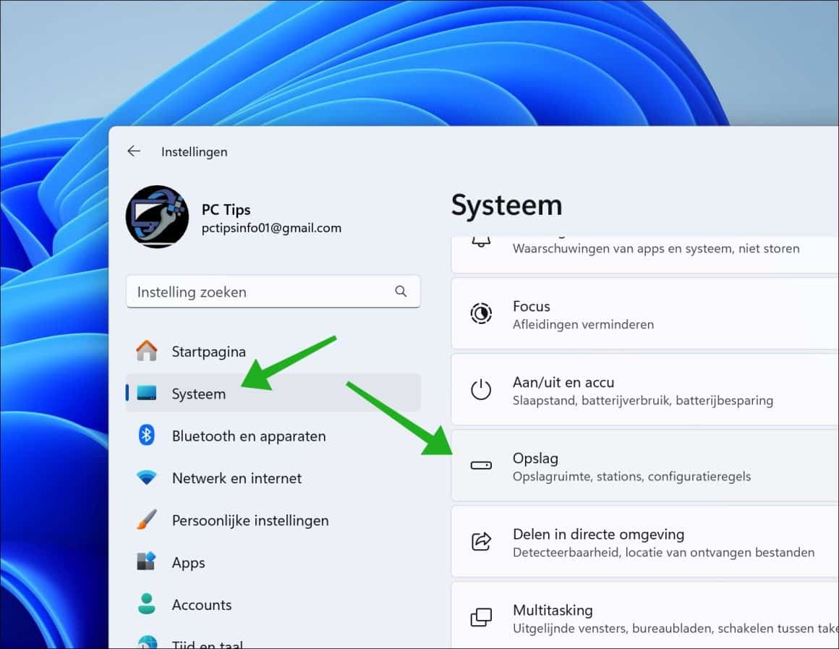Click the Delen in directe omgeving share icon

(481, 541)
